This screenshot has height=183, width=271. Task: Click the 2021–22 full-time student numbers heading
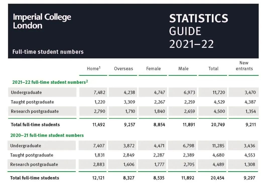(50, 82)
